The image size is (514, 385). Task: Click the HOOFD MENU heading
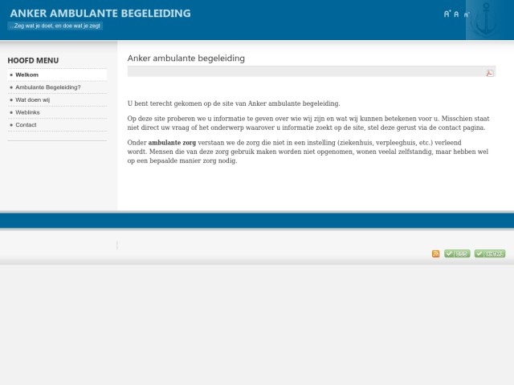coord(33,60)
